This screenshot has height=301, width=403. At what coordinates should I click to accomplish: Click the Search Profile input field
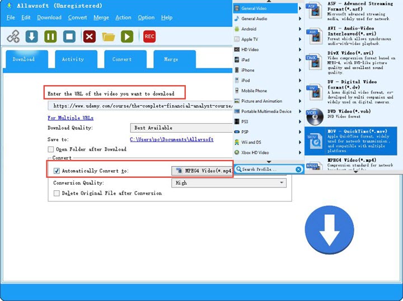(268, 170)
